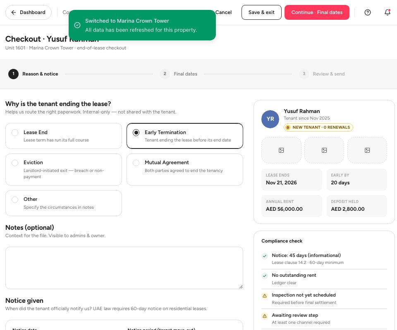Click the Awaiting review step warning icon

pyautogui.click(x=265, y=316)
